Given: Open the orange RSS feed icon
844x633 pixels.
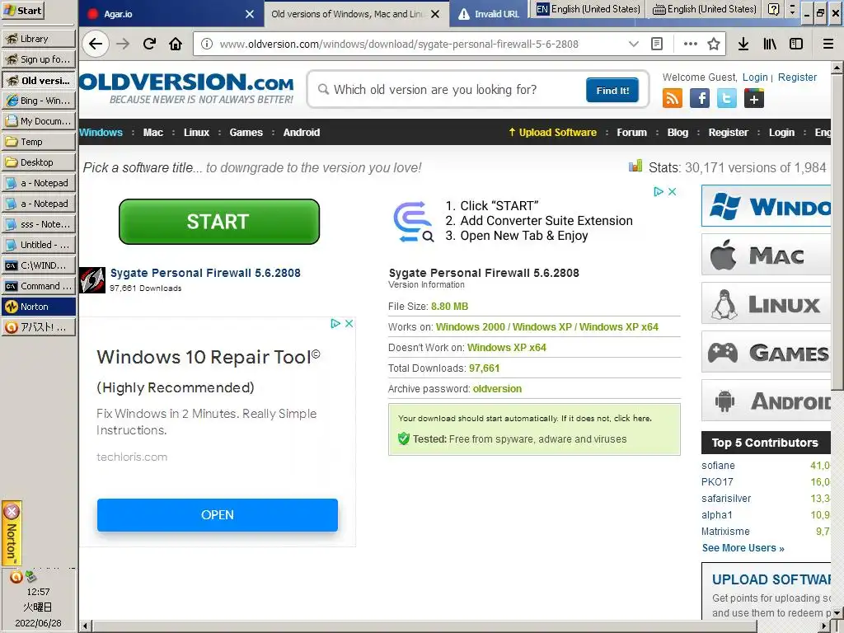Looking at the screenshot, I should (x=673, y=99).
